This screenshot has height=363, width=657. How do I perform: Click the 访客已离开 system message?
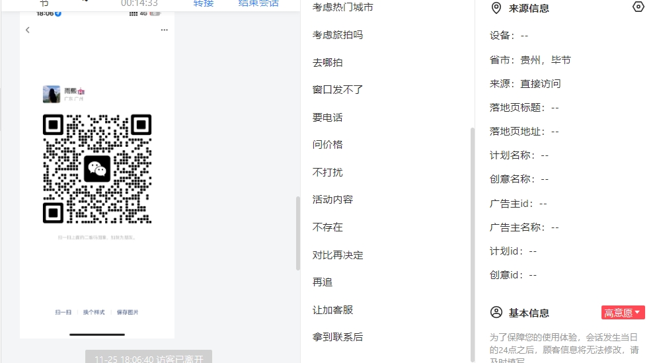(149, 358)
